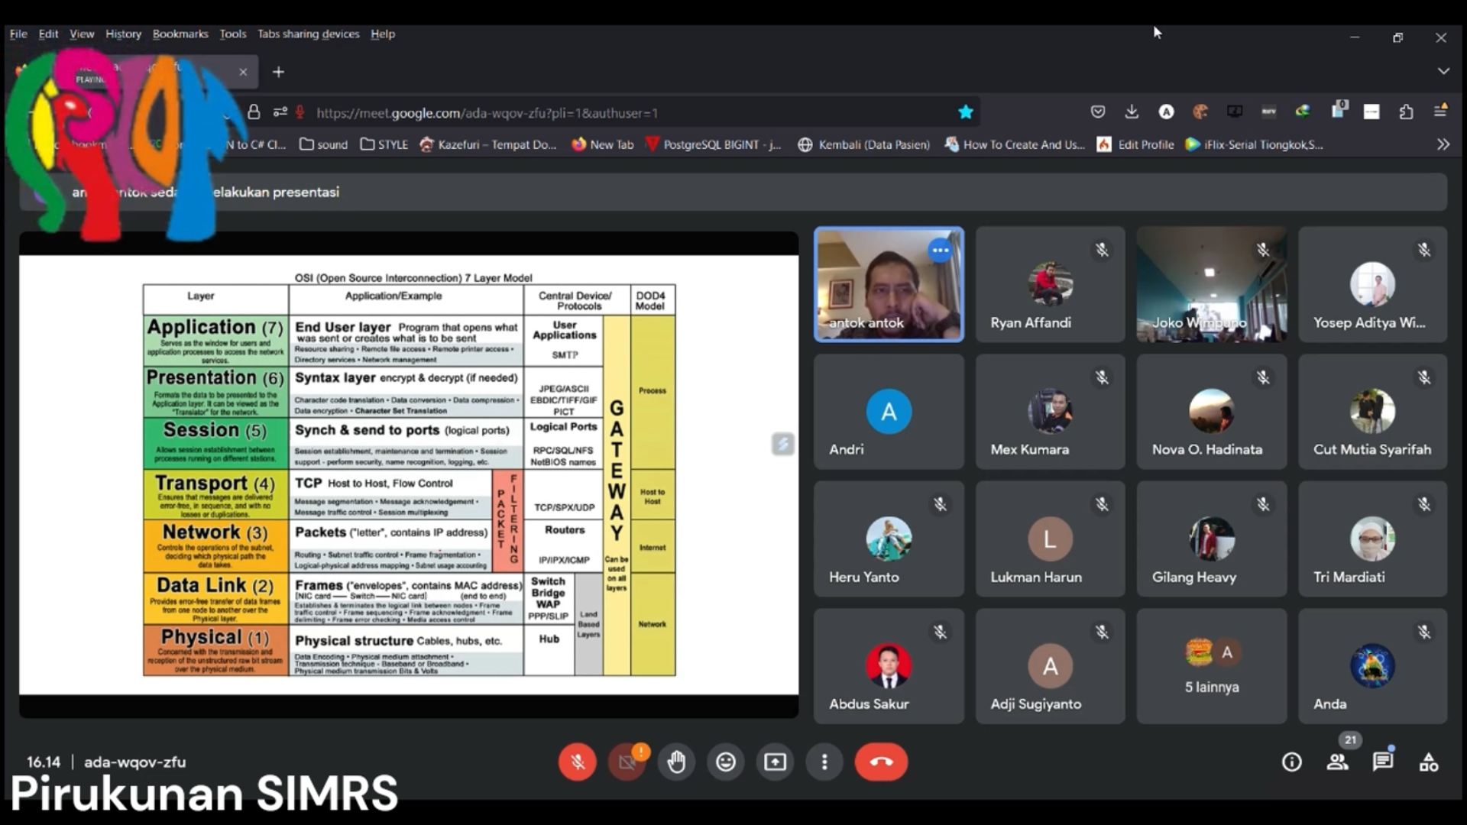1467x825 pixels.
Task: Open the Firefox account avatar icon
Action: click(1166, 112)
